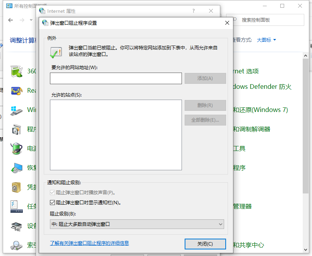Open the 索引 magnifier icon
312x256 pixels.
pyautogui.click(x=16, y=245)
